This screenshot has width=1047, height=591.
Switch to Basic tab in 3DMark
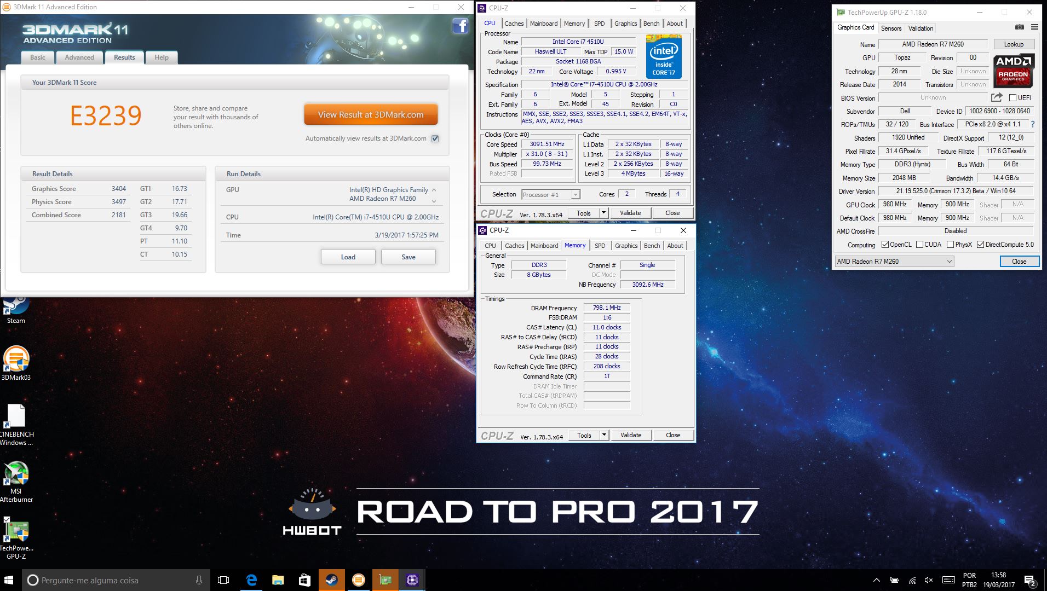point(38,57)
